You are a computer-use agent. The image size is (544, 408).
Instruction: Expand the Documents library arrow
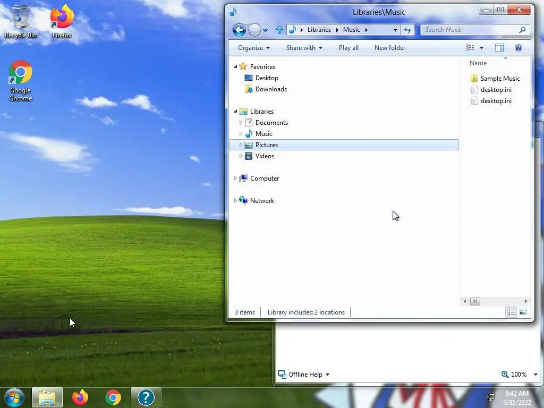pyautogui.click(x=241, y=123)
